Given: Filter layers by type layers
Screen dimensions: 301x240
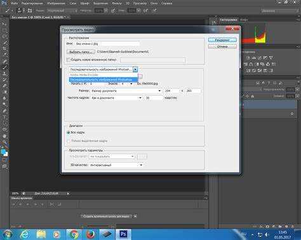Looking at the screenshot, I should point(269,83).
